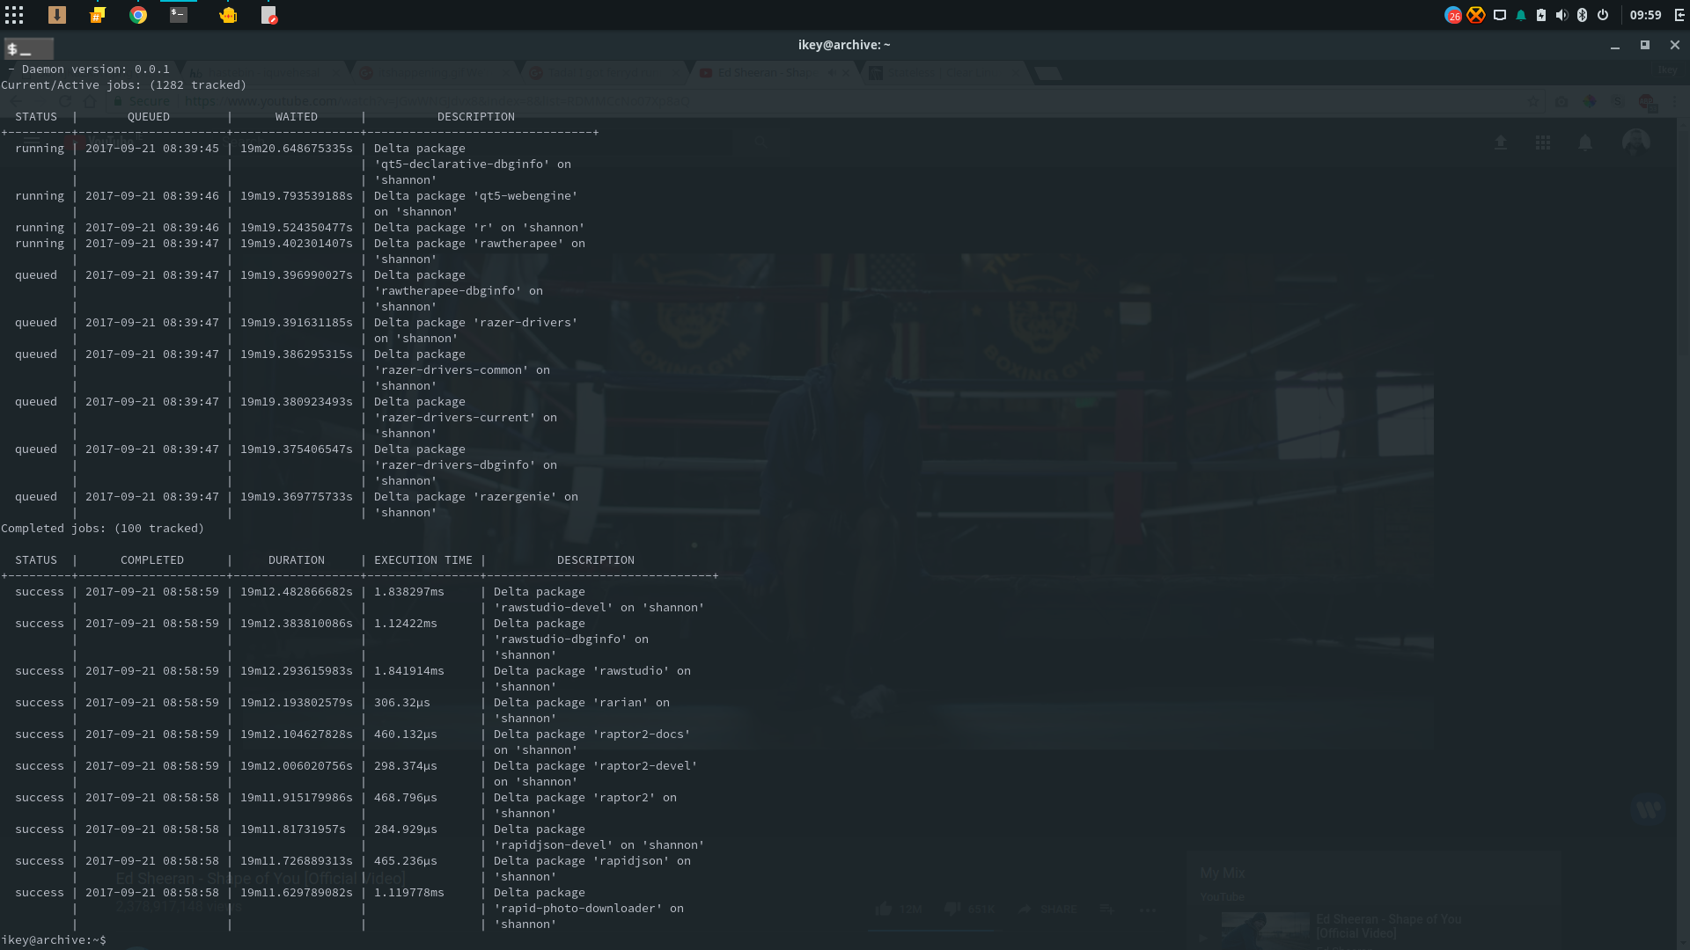This screenshot has width=1690, height=950.
Task: Select the 'raptor2-devel' job description
Action: click(595, 773)
